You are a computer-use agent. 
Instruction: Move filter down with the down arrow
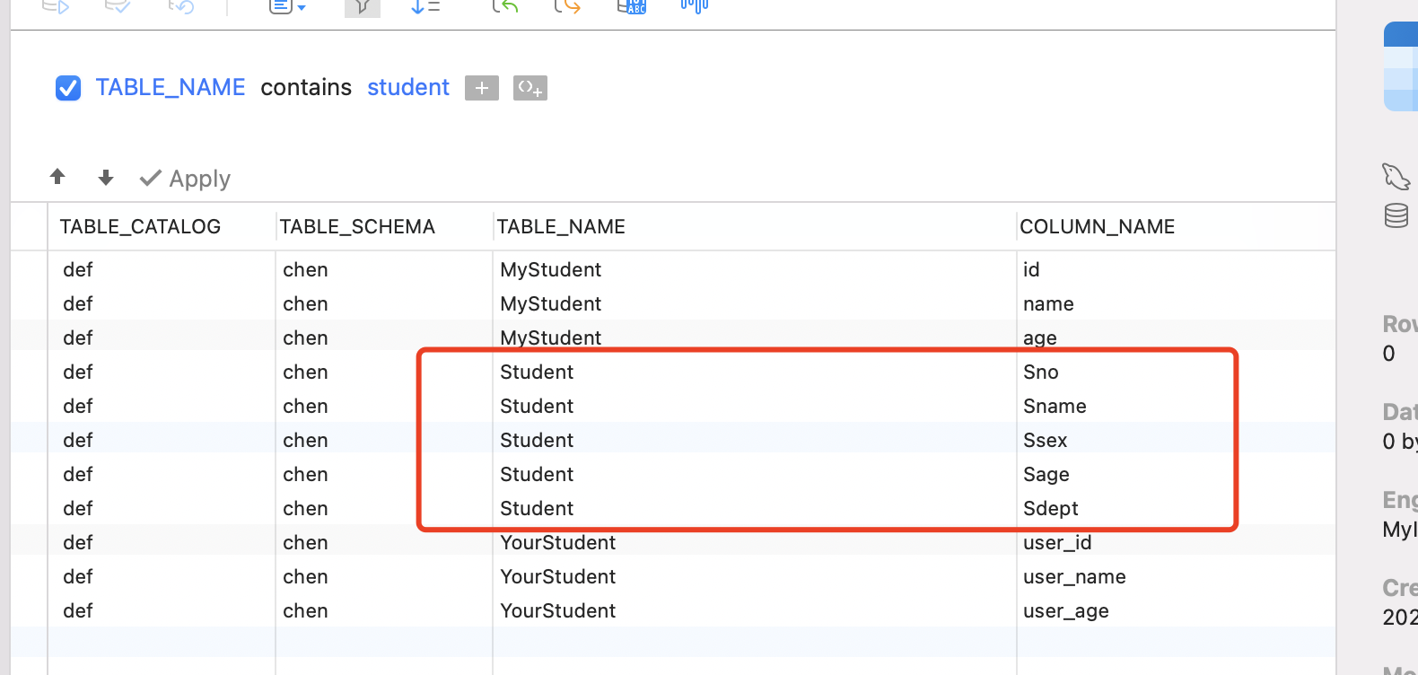point(106,178)
